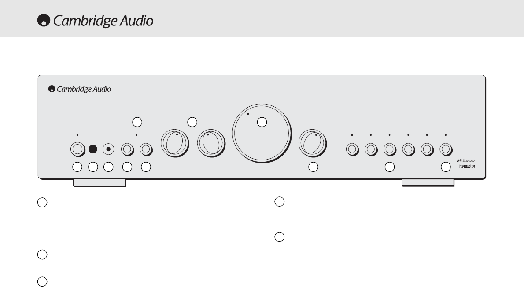
Task: Click the Incognito logo on panel
Action: coord(466,166)
